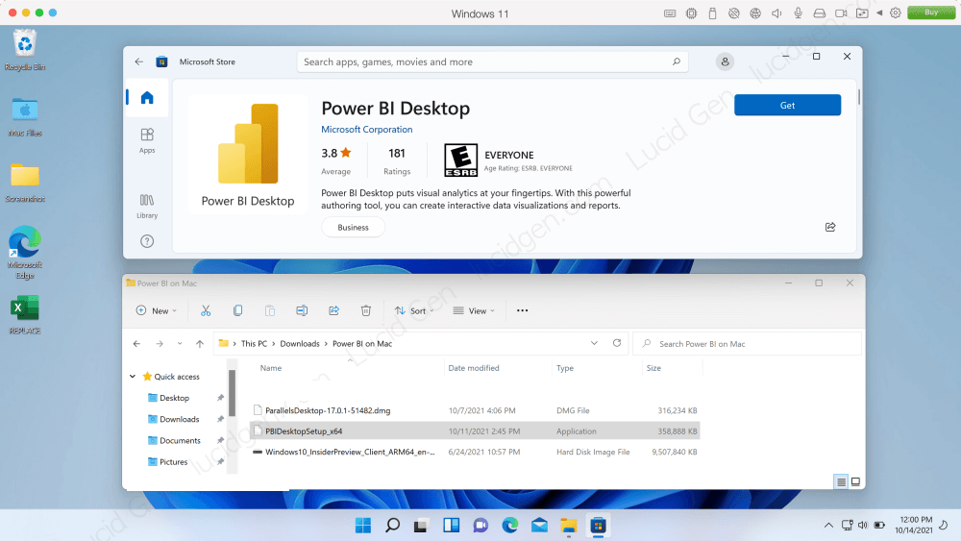Refresh the Power BI on Mac folder

click(617, 343)
